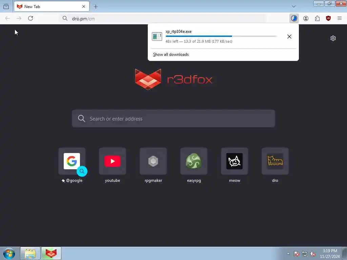This screenshot has height=260, width=347.
Task: Open the network tray icon
Action: coord(305,254)
